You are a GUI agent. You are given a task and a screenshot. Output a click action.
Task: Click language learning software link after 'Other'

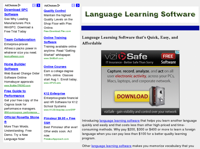pos(111,146)
